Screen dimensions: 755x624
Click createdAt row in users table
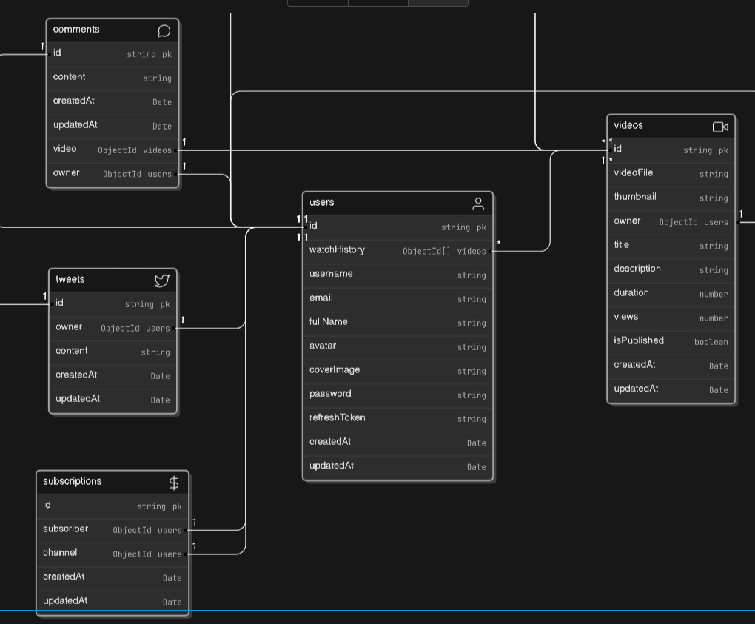(397, 443)
